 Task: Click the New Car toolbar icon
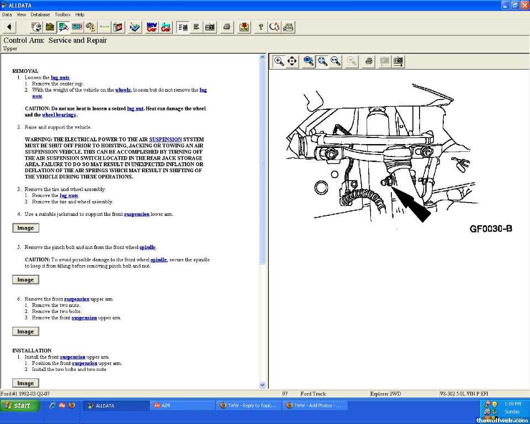click(x=151, y=26)
